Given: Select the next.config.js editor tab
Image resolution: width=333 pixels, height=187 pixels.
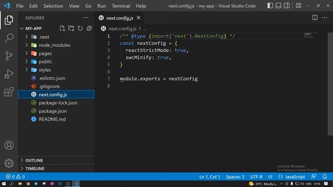Looking at the screenshot, I should tap(120, 18).
